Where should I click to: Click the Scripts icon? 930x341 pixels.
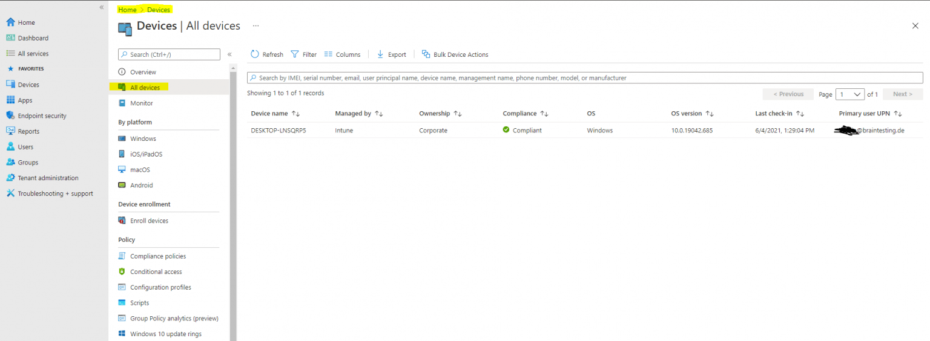122,303
